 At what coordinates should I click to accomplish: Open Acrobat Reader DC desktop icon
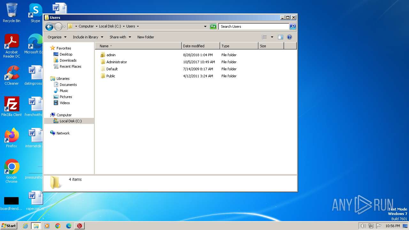pyautogui.click(x=12, y=46)
